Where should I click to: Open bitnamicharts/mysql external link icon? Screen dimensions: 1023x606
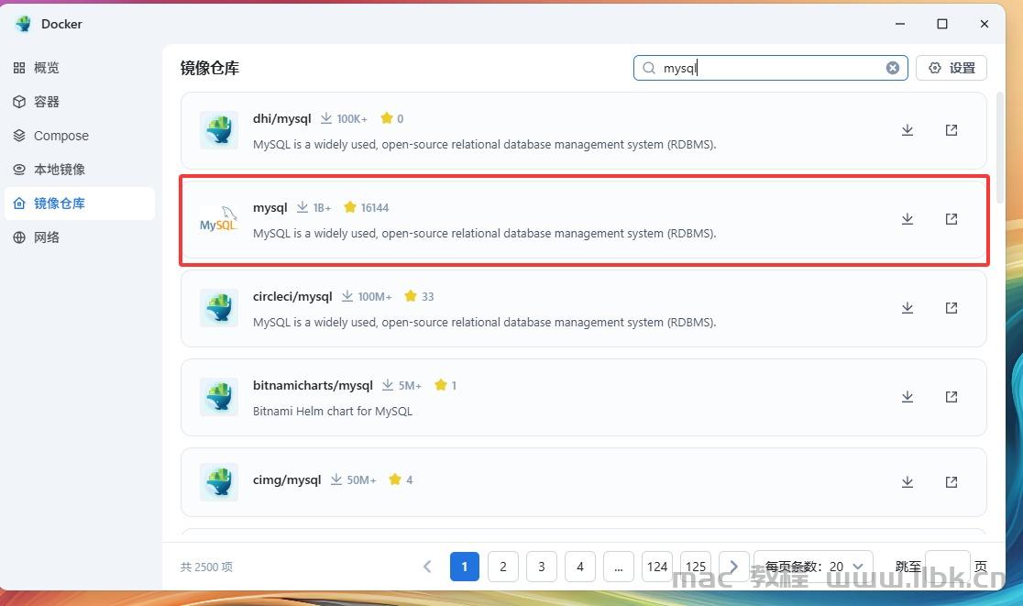[x=951, y=397]
